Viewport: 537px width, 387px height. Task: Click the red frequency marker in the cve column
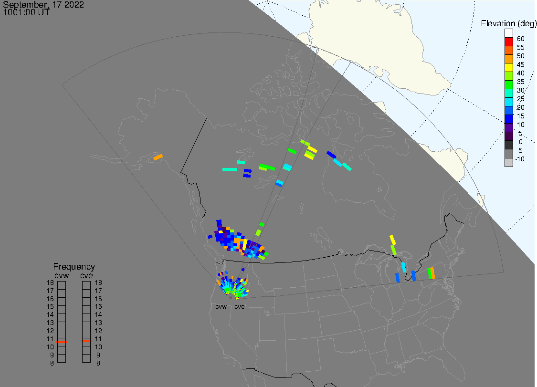click(x=87, y=340)
